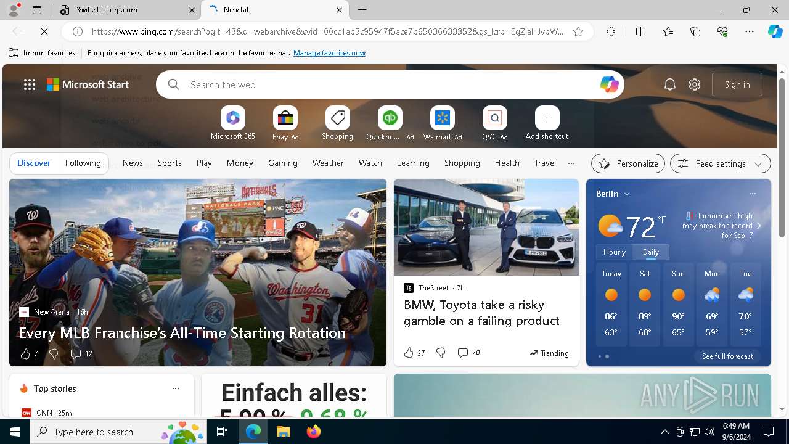Open volume control in system tray
The image size is (789, 444).
[x=709, y=432]
